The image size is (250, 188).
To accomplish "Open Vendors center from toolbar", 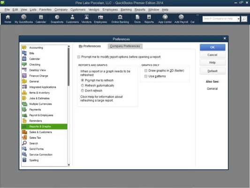I will pyautogui.click(x=86, y=19).
